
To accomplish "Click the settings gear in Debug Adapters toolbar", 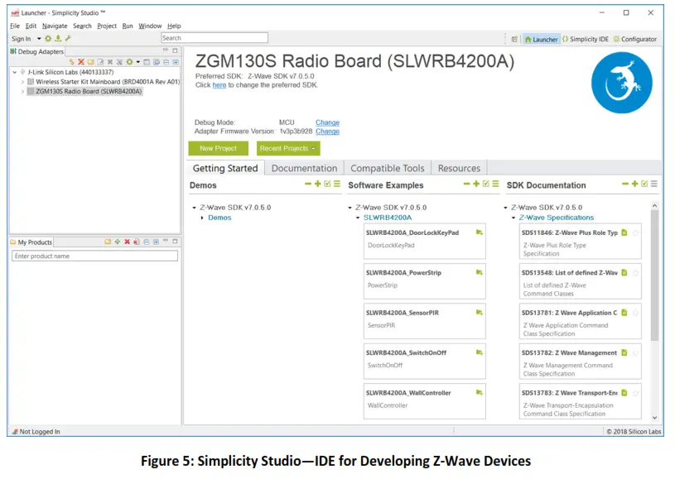I will 130,61.
